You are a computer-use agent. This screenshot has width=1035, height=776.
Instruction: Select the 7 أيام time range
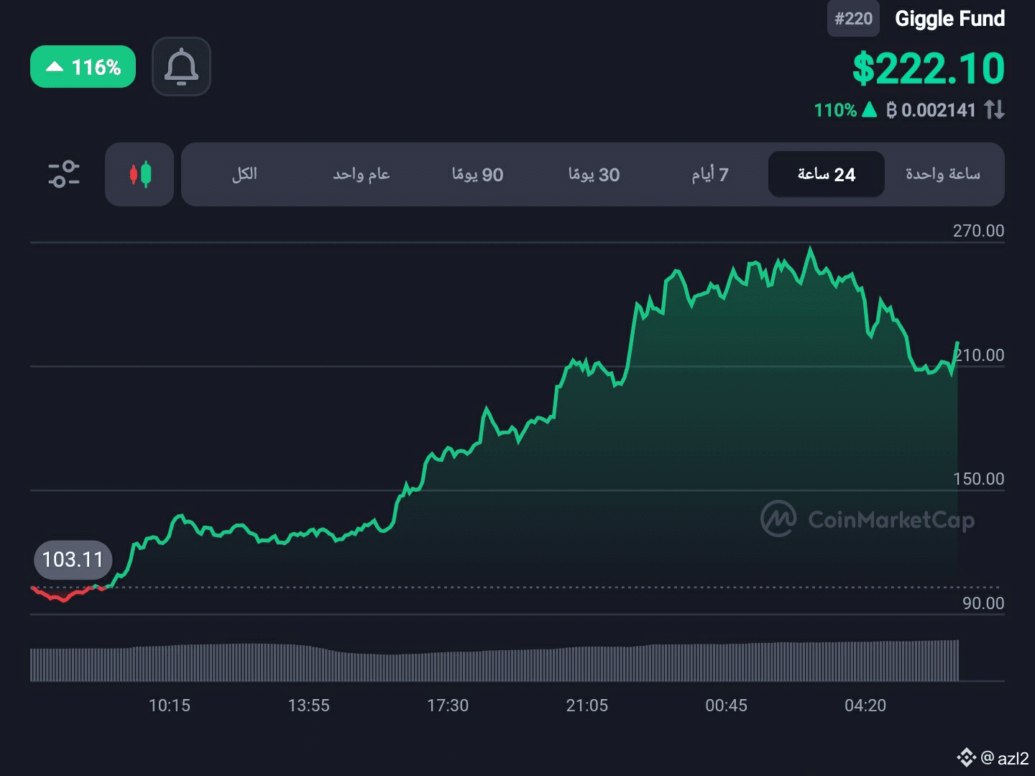[x=710, y=174]
